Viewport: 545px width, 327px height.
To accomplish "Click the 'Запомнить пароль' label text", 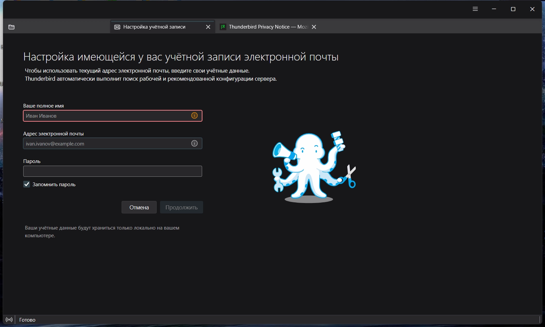I will tap(54, 185).
